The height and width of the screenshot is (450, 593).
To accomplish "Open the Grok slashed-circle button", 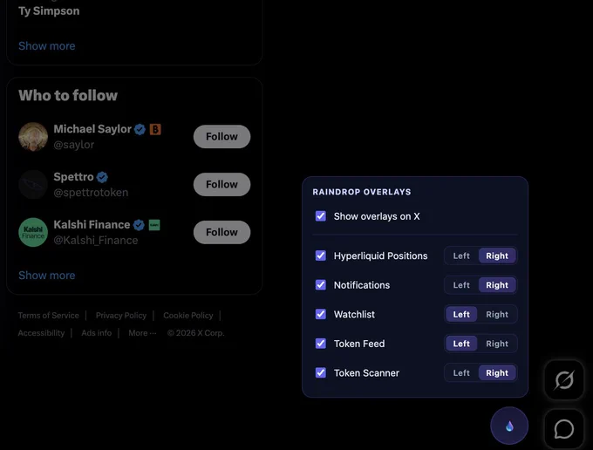I will point(564,380).
